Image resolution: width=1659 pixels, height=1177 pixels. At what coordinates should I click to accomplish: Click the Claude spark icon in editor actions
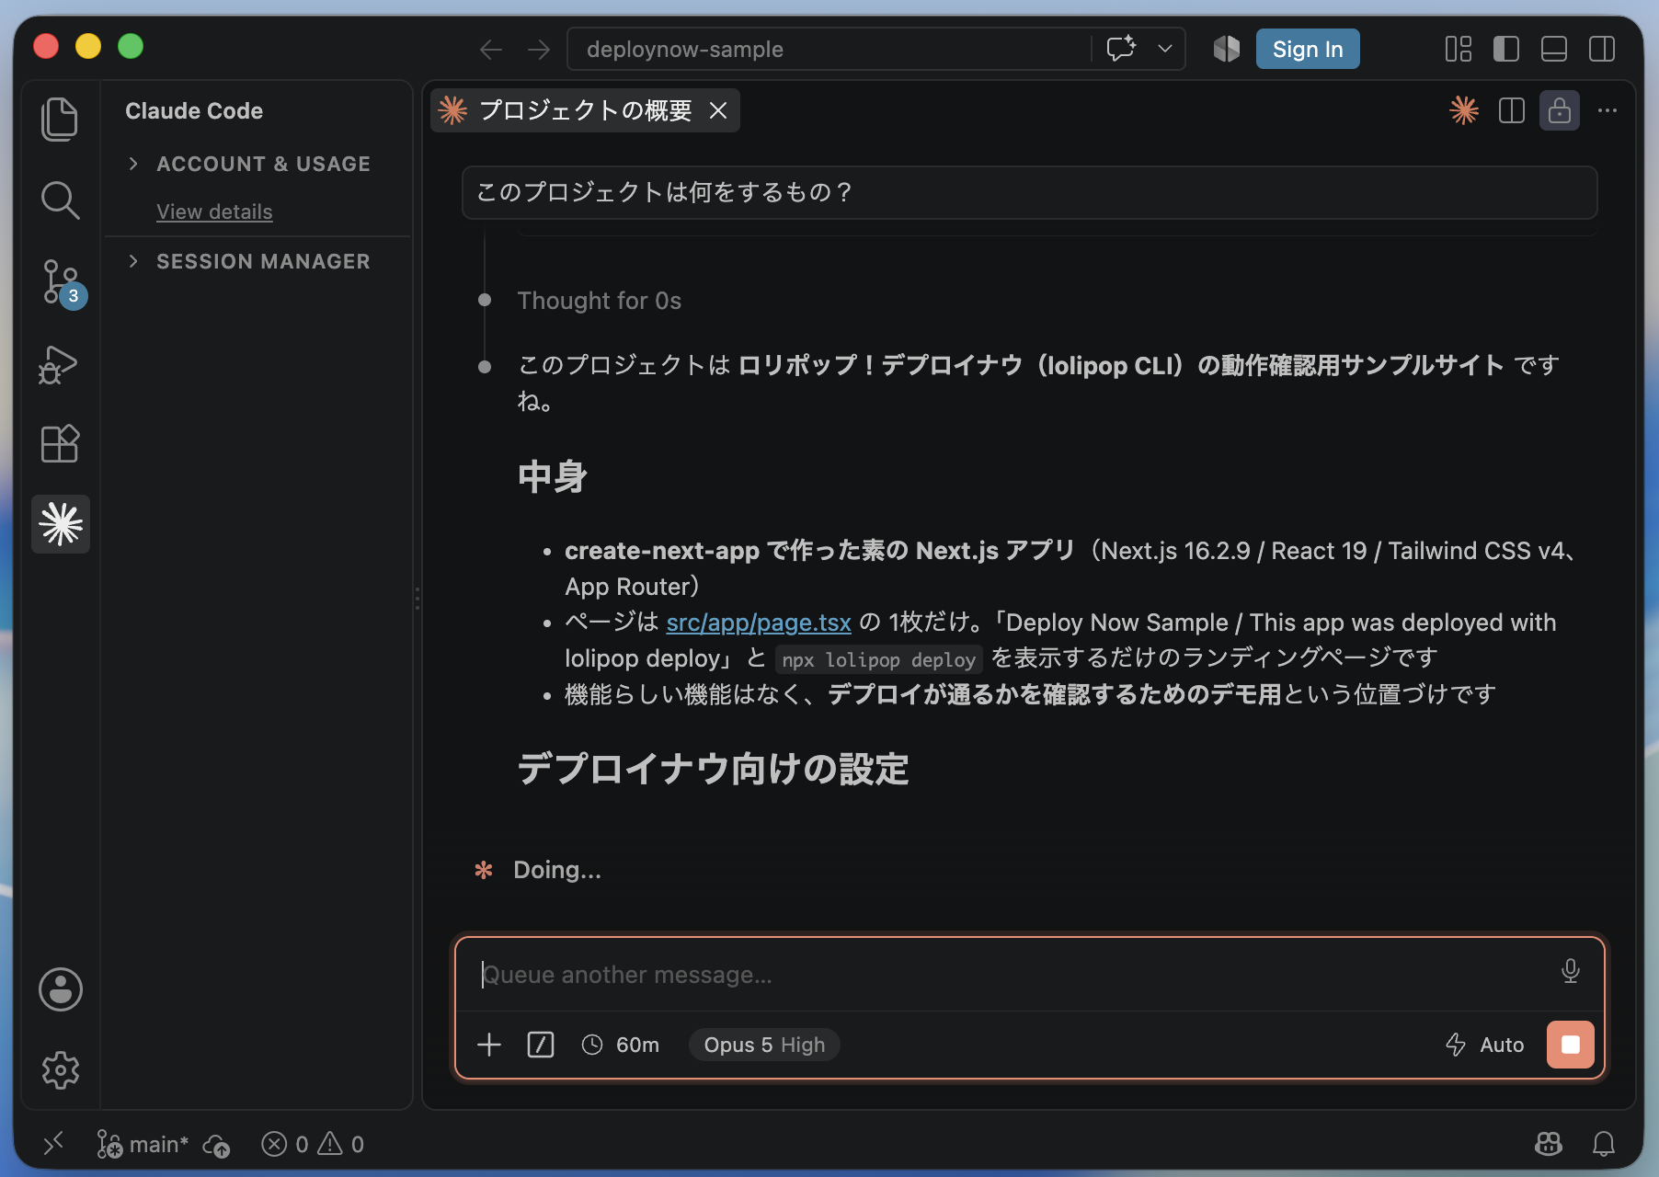tap(1464, 110)
